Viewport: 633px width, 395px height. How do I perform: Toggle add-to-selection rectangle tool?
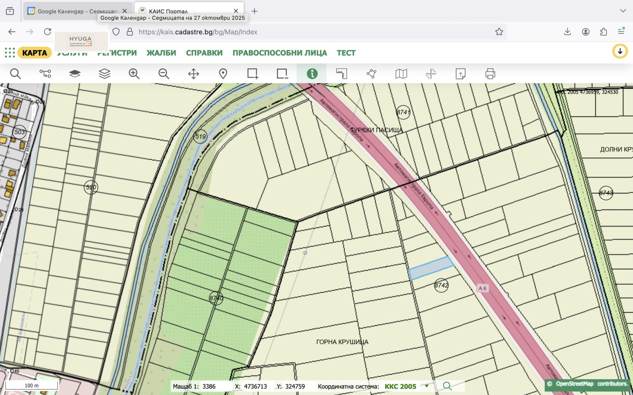click(252, 74)
